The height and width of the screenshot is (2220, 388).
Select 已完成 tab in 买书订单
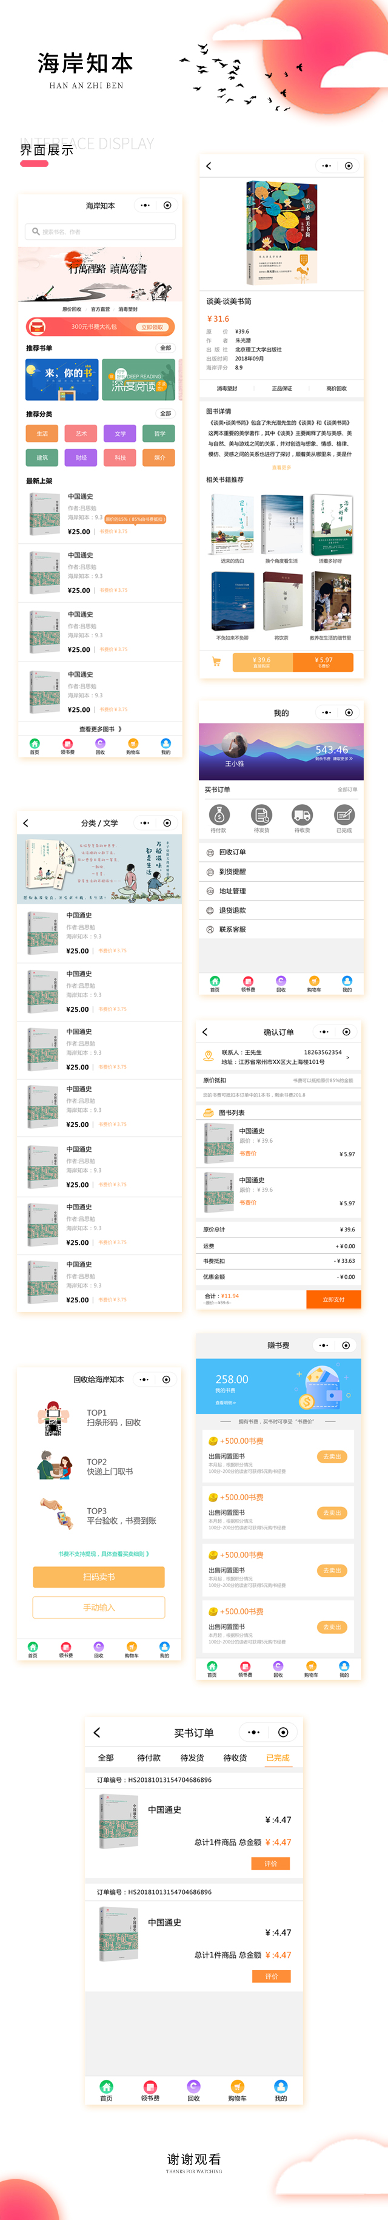[x=278, y=1758]
